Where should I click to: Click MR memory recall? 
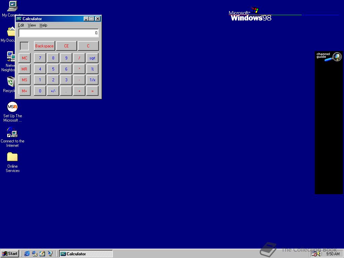pyautogui.click(x=24, y=69)
